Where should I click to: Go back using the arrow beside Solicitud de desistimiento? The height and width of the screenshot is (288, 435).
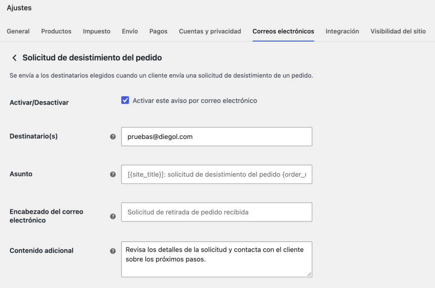point(14,58)
